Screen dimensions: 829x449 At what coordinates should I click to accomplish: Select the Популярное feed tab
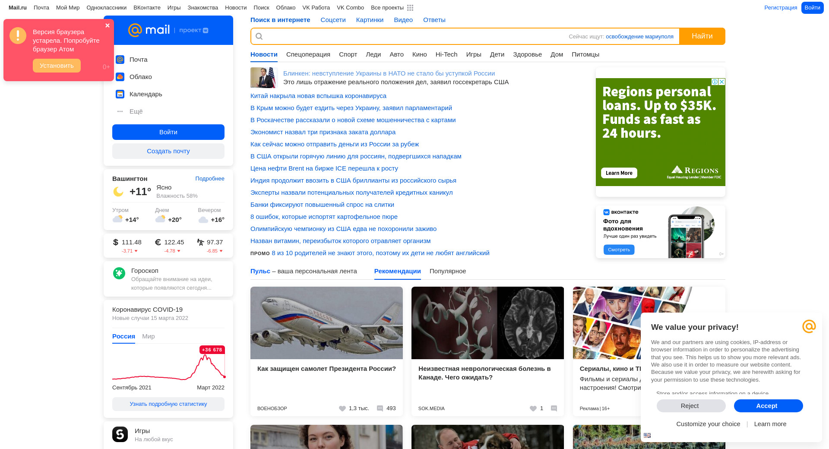[x=448, y=271]
